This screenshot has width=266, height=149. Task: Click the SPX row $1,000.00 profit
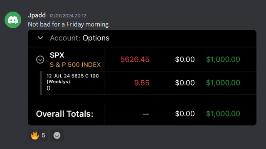point(223,60)
